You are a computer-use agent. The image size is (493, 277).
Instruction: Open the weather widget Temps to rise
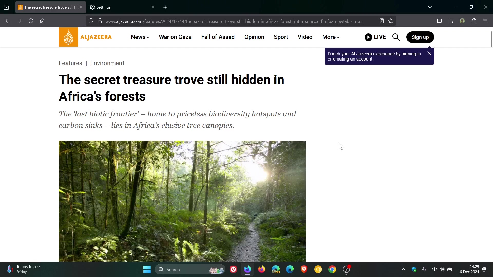(24, 269)
